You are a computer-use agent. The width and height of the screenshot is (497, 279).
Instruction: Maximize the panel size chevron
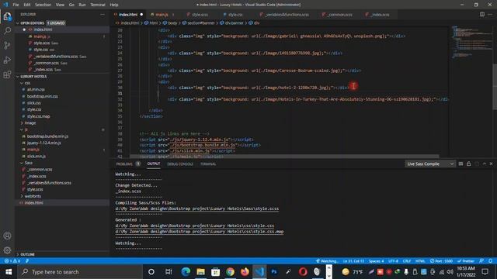click(x=484, y=164)
